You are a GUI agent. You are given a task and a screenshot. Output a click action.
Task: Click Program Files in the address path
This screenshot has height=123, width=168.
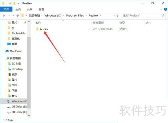pyautogui.click(x=75, y=16)
